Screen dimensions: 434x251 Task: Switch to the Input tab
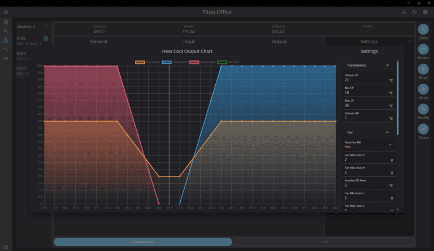189,42
